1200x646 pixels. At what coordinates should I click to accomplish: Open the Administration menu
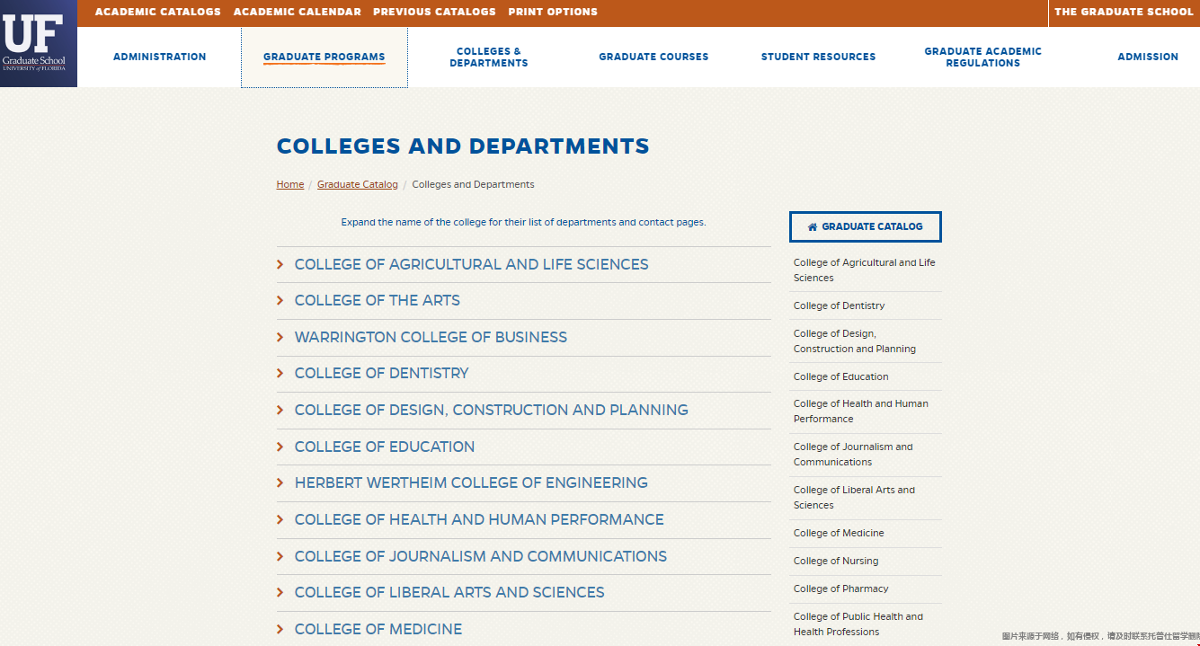(160, 57)
